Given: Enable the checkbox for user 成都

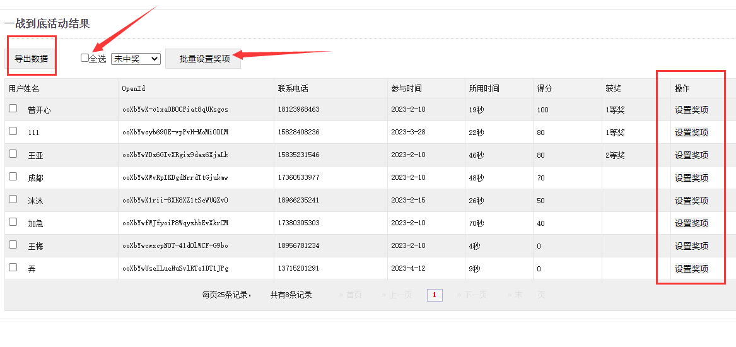Looking at the screenshot, I should (13, 177).
